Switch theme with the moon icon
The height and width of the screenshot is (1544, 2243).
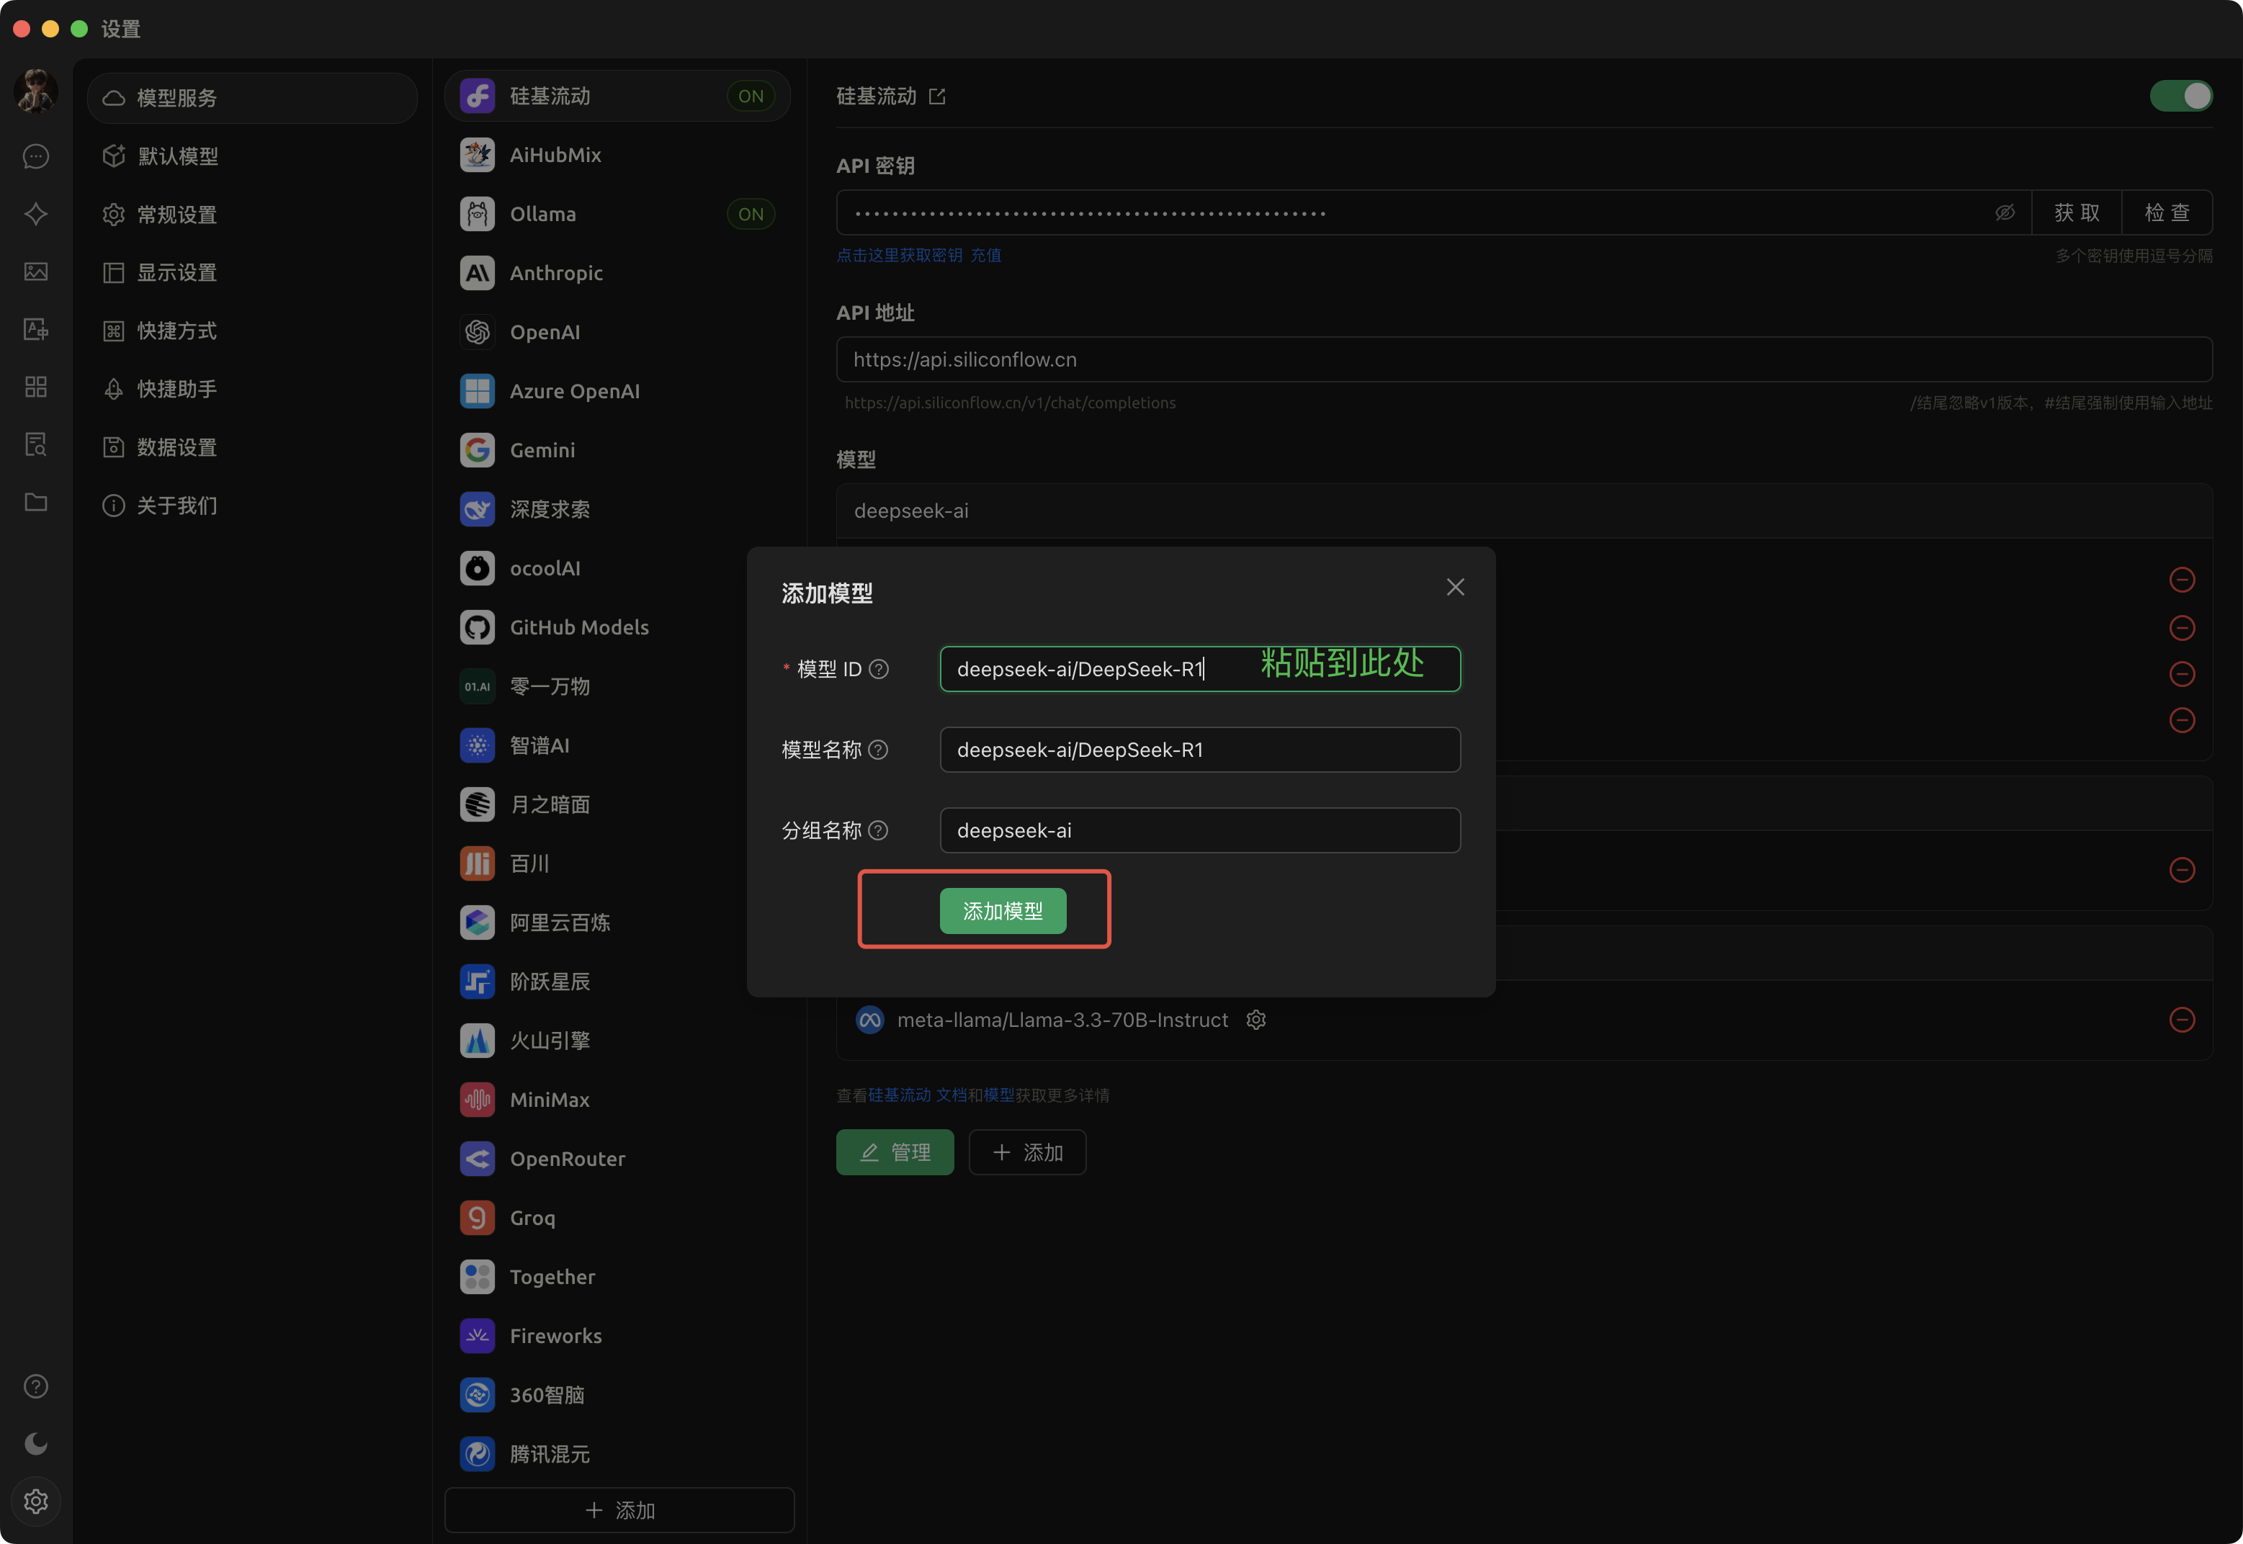[x=36, y=1443]
